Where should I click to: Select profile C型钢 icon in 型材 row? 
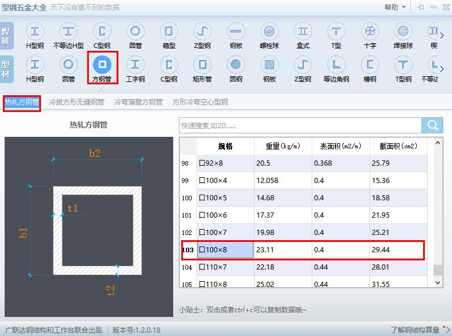[169, 65]
